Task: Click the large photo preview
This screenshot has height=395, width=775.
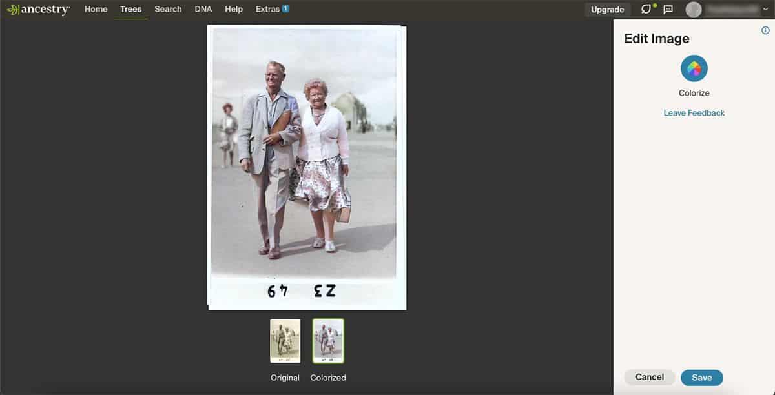Action: pos(306,165)
